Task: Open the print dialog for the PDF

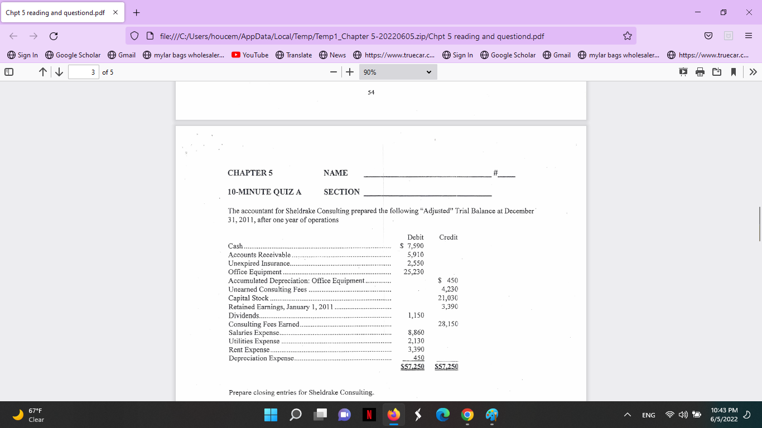Action: click(700, 71)
